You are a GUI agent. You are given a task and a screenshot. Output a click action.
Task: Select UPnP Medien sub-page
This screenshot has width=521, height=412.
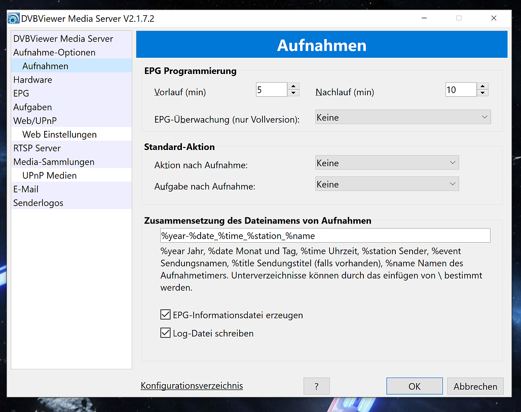71,175
